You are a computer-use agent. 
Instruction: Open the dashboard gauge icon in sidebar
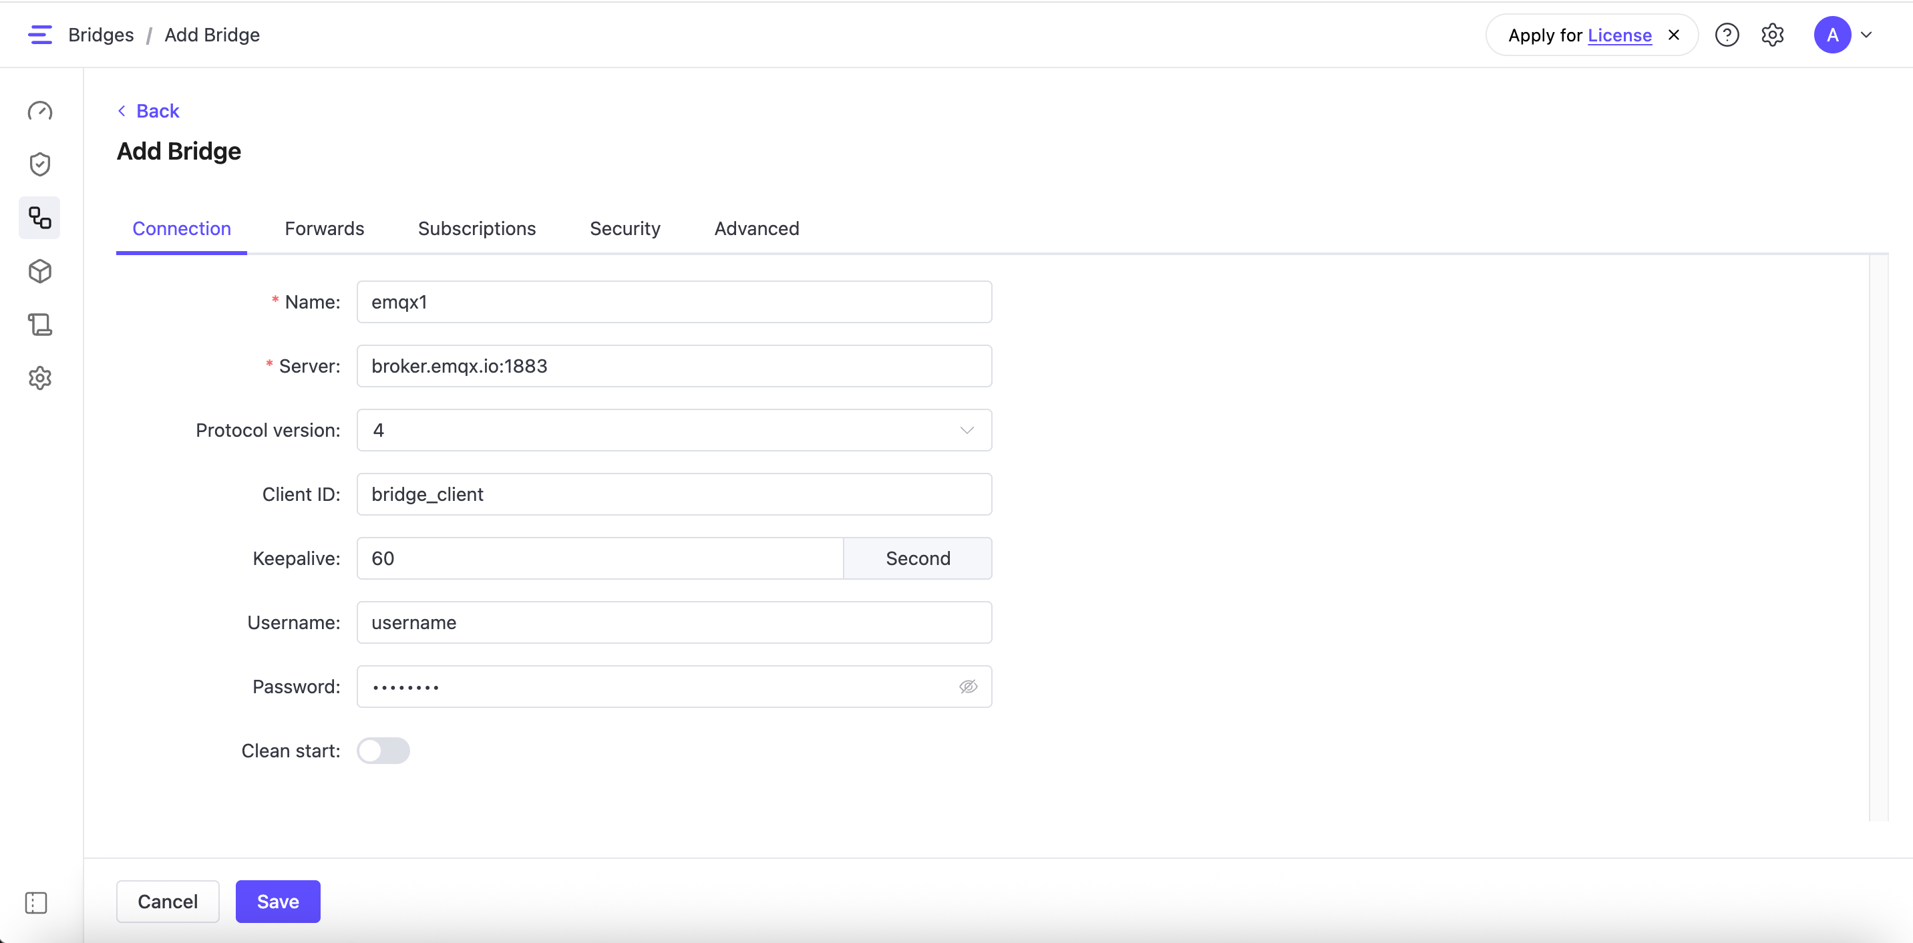click(39, 111)
